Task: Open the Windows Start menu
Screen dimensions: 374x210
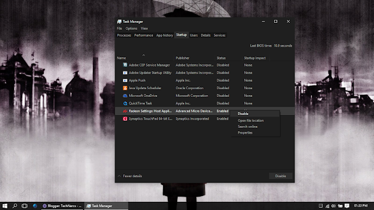Action: [x=5, y=206]
